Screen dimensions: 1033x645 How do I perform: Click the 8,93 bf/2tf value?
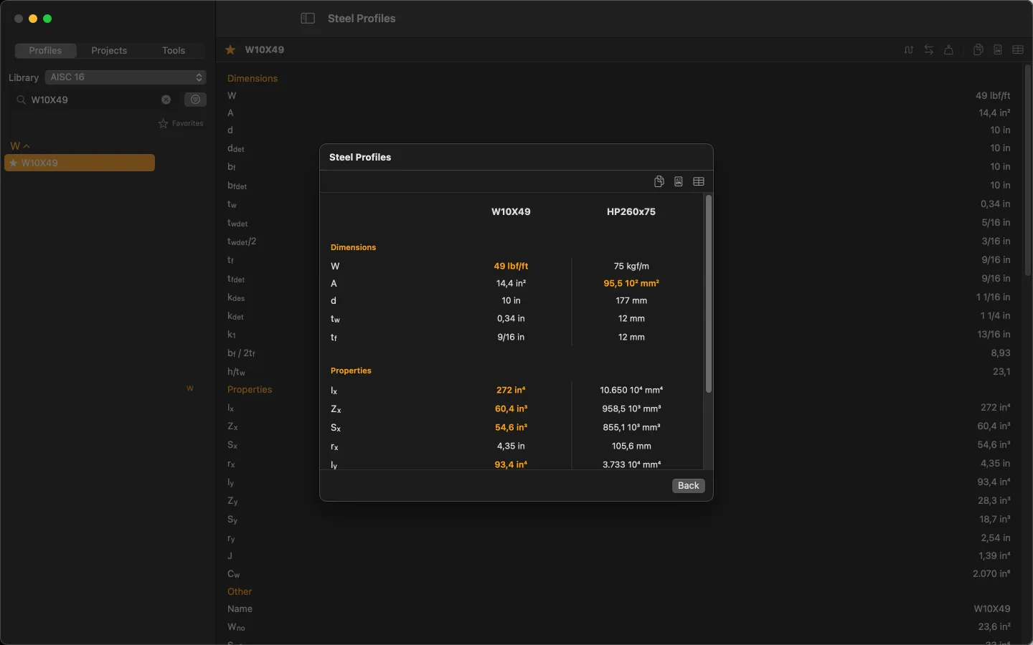click(x=1001, y=353)
